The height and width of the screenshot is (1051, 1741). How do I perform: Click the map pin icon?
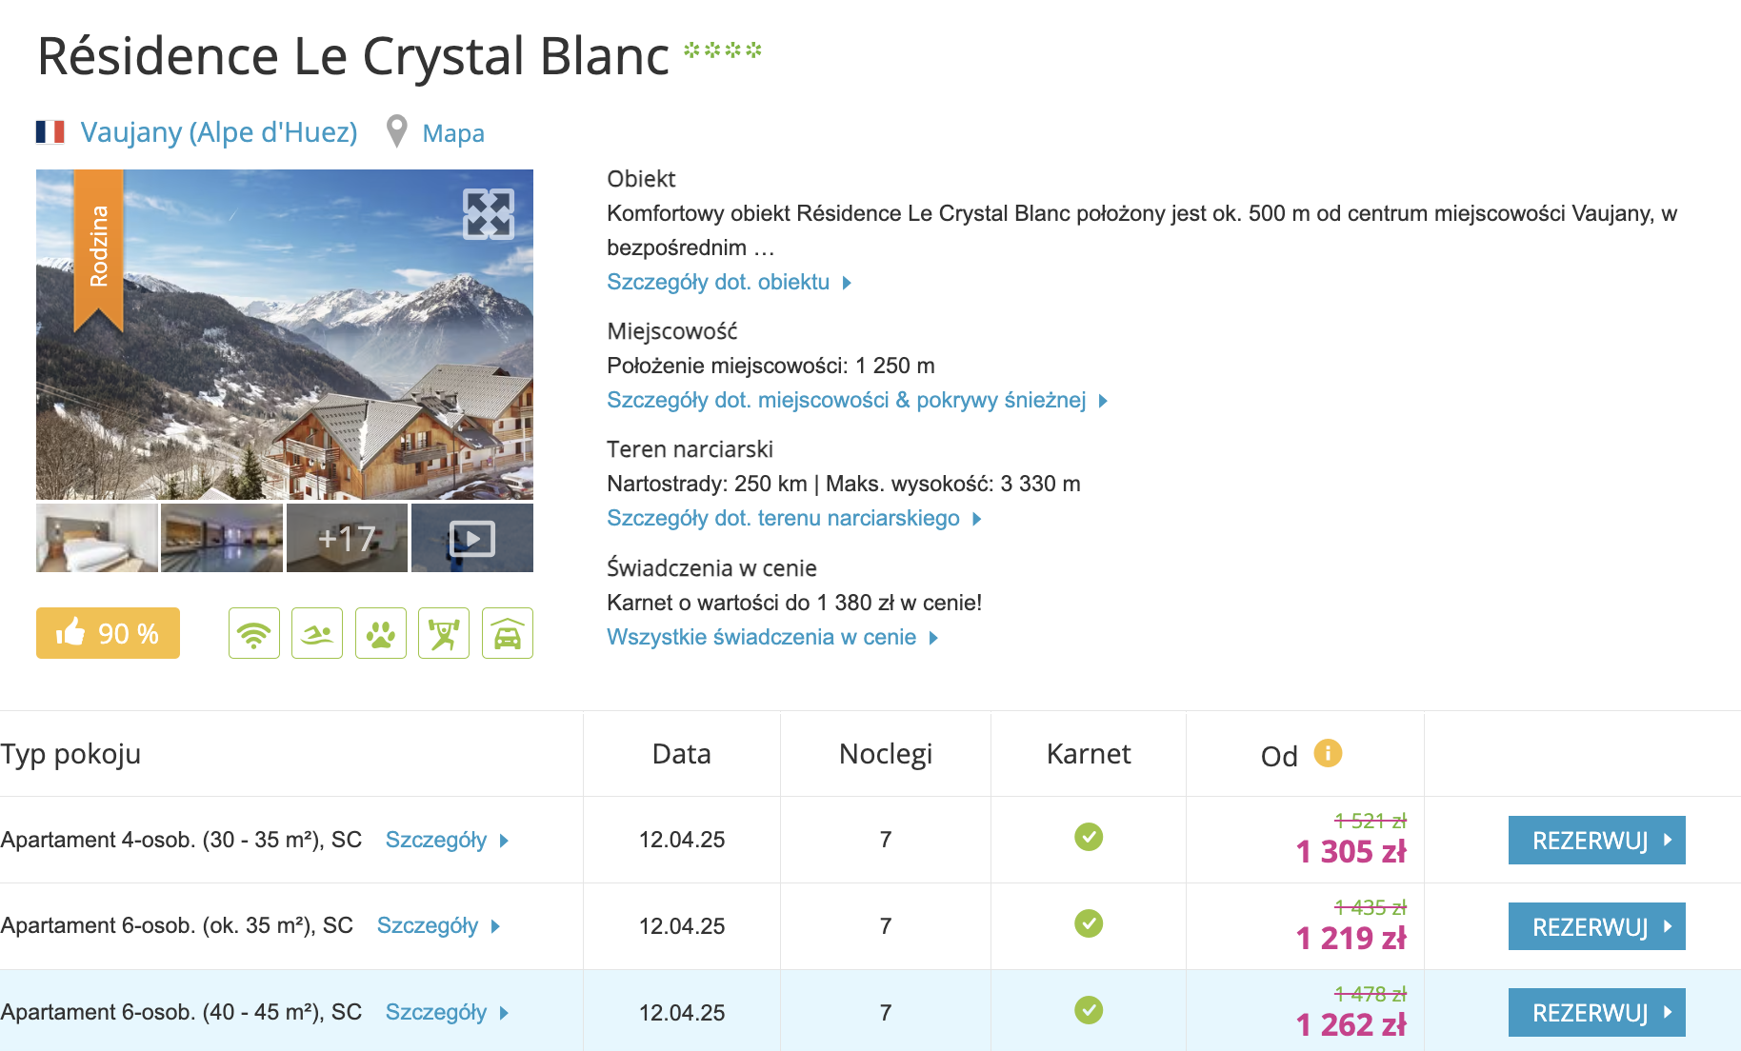(397, 131)
